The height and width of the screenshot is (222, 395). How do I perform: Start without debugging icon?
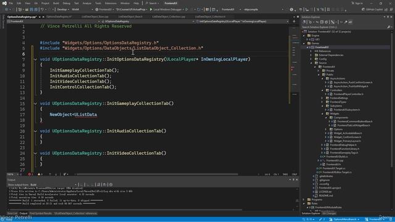186,9
